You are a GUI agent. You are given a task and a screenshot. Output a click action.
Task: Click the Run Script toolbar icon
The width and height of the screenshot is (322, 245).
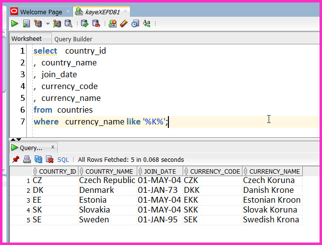point(26,24)
